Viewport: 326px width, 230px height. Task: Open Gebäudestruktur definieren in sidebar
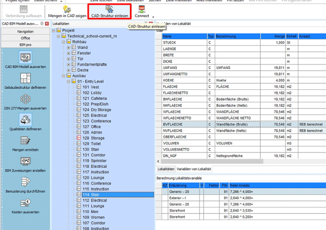[25, 78]
